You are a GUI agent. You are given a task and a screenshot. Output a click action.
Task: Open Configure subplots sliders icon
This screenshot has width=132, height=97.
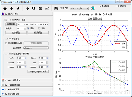[x=40, y=8]
